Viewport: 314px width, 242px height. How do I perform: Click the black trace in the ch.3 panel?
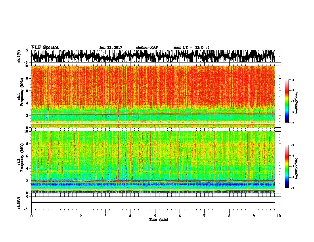click(x=153, y=202)
